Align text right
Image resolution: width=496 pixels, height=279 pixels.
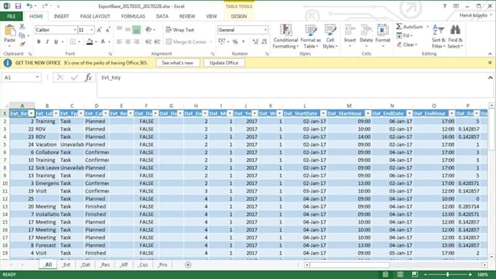coord(136,42)
